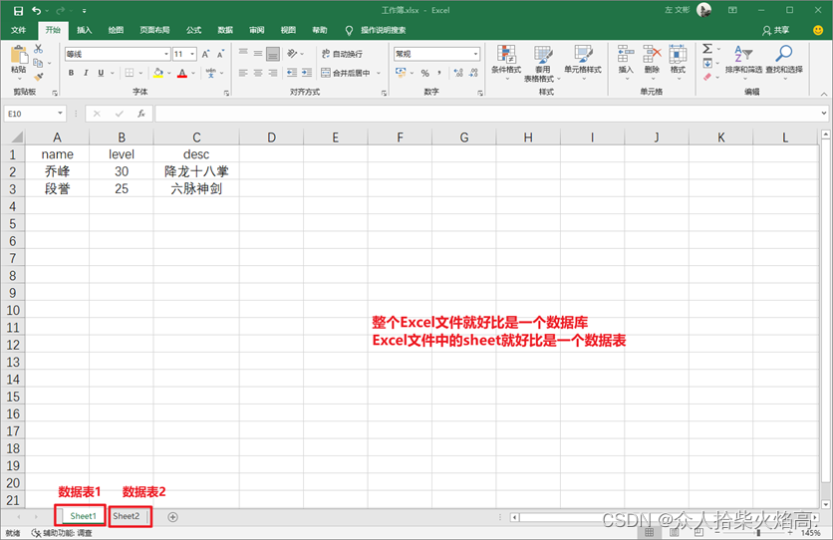The image size is (833, 540).
Task: Open font color dropdown arrow
Action: 193,73
